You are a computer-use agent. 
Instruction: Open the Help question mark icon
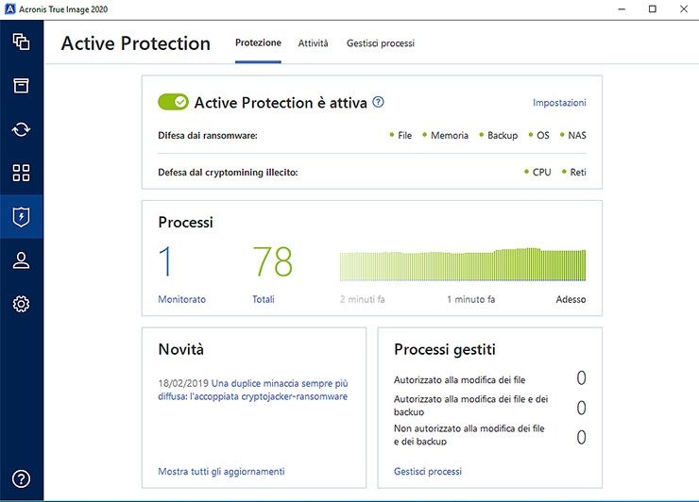pyautogui.click(x=21, y=479)
